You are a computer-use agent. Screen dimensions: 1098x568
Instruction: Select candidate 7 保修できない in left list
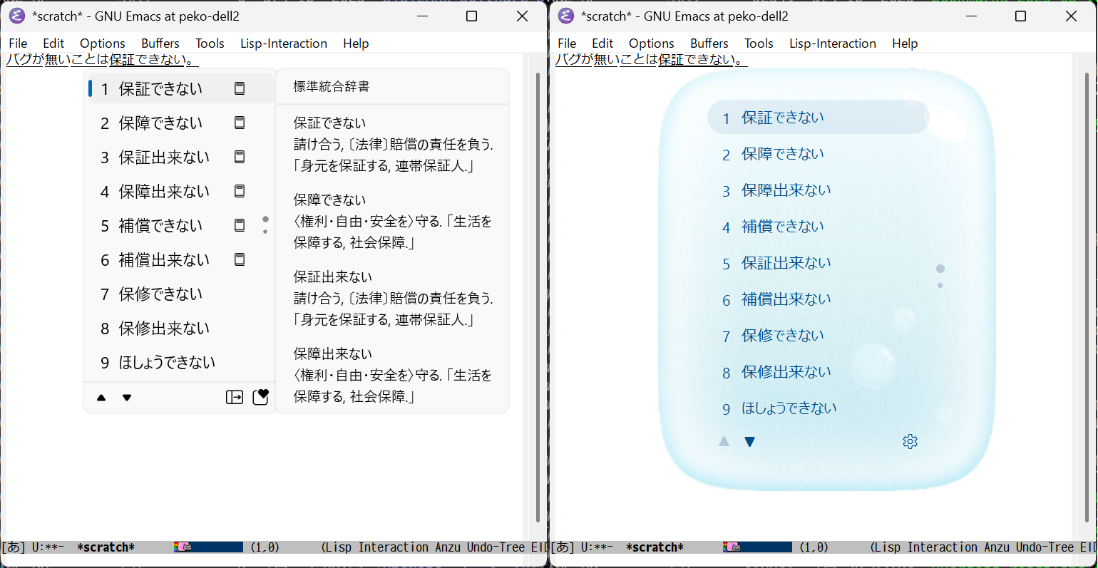coord(180,294)
